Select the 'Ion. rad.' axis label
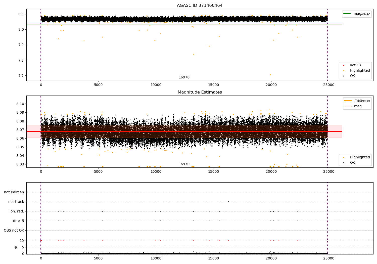This screenshot has width=377, height=264. pos(17,211)
